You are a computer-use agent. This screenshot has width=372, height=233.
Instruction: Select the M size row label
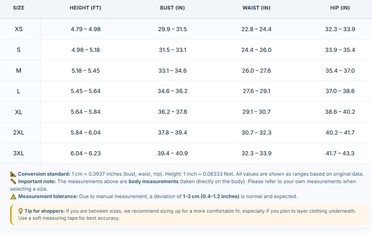click(19, 71)
